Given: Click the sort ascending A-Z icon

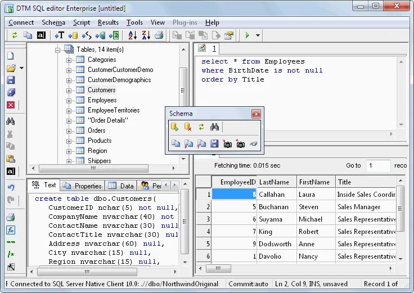Looking at the screenshot, I should 133,35.
